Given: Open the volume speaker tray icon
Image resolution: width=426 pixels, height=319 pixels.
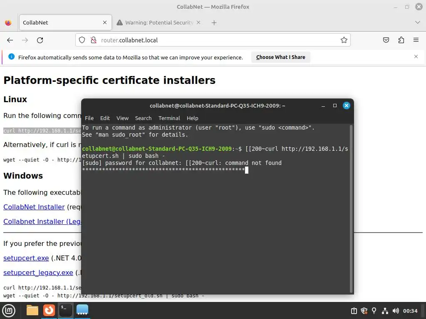Looking at the screenshot, I should tap(396, 311).
